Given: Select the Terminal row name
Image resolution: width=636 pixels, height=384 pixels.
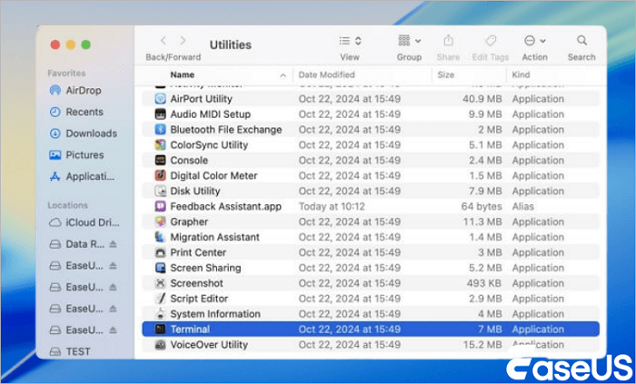Looking at the screenshot, I should tap(190, 330).
